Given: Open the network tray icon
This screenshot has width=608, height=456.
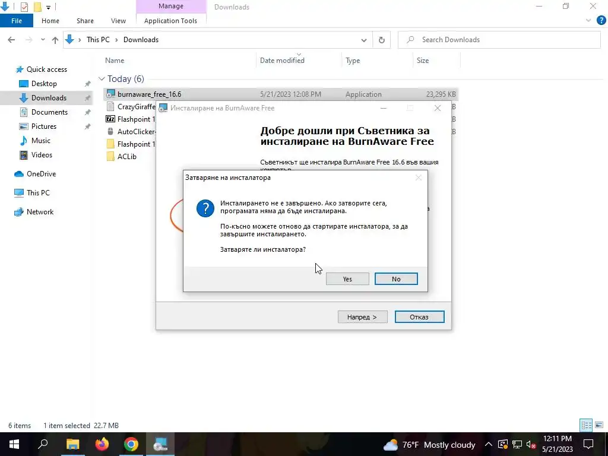Looking at the screenshot, I should 517,445.
